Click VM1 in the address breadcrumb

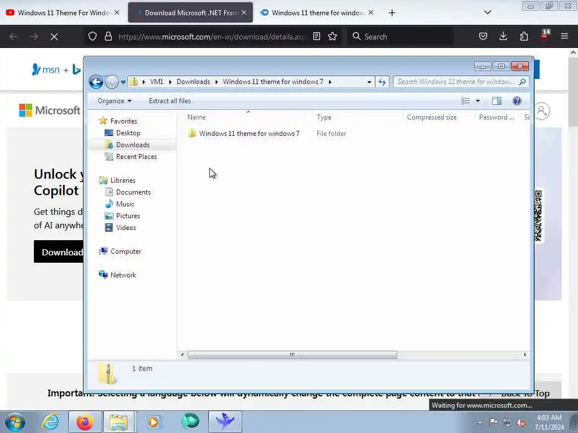pyautogui.click(x=156, y=82)
